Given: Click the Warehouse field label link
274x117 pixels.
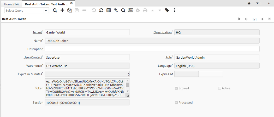Looking at the screenshot, I should [x=34, y=66].
